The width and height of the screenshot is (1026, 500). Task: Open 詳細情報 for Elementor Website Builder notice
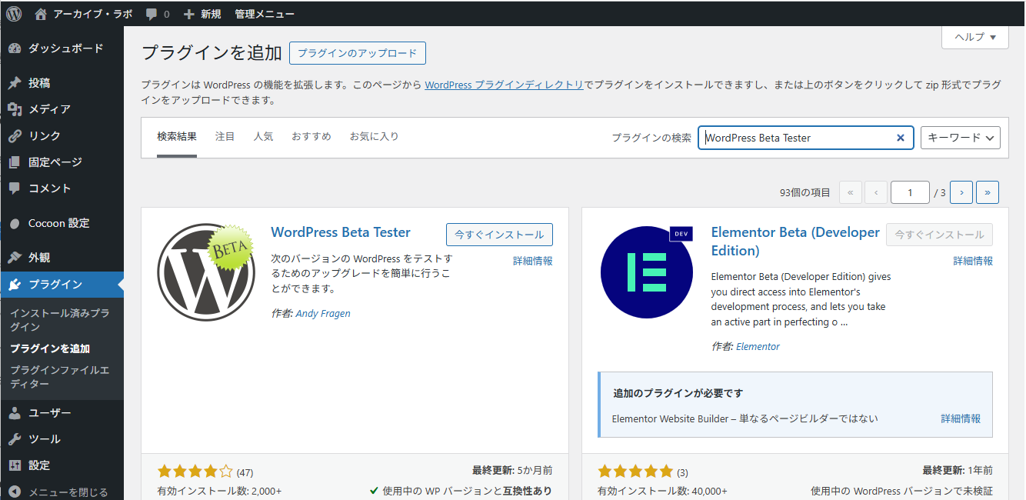point(961,419)
